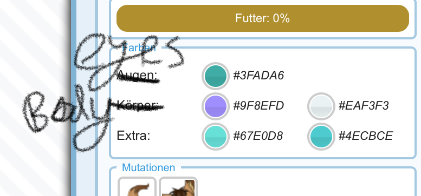Image resolution: width=421 pixels, height=196 pixels.
Task: Click the light gray Körper swatch #EAF3F3
Action: coord(321,106)
